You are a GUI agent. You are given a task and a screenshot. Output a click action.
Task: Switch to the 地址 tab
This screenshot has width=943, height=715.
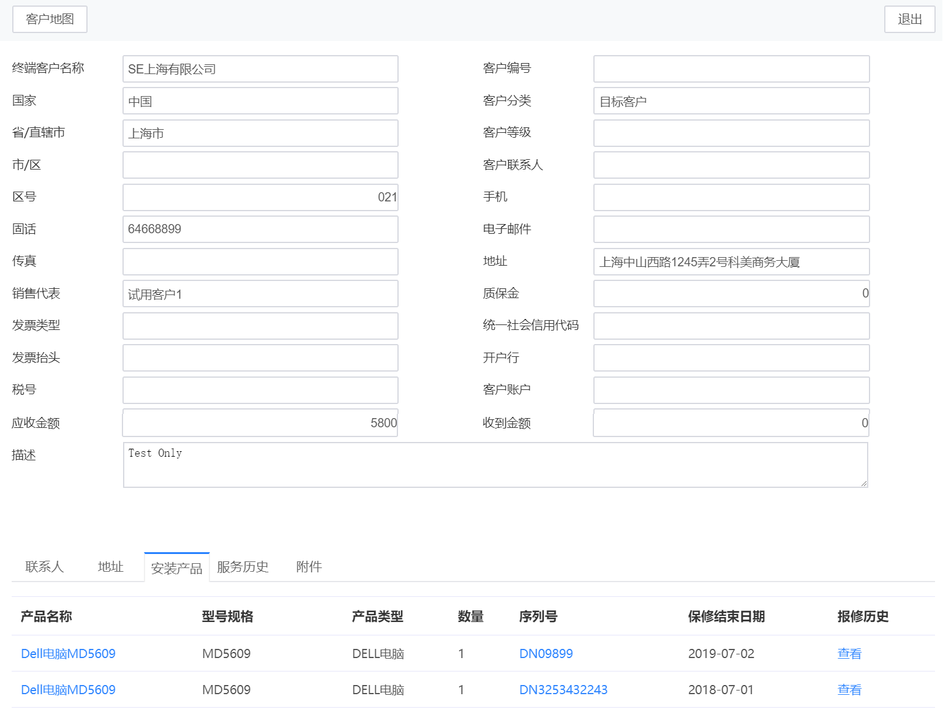(110, 567)
